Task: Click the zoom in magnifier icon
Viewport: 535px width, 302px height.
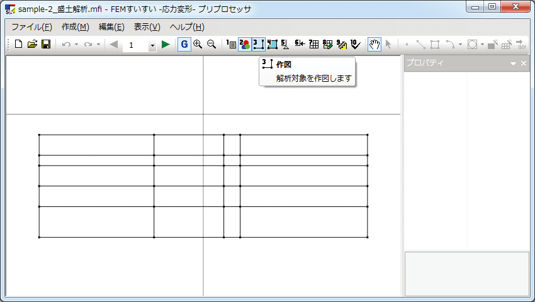Action: 198,45
